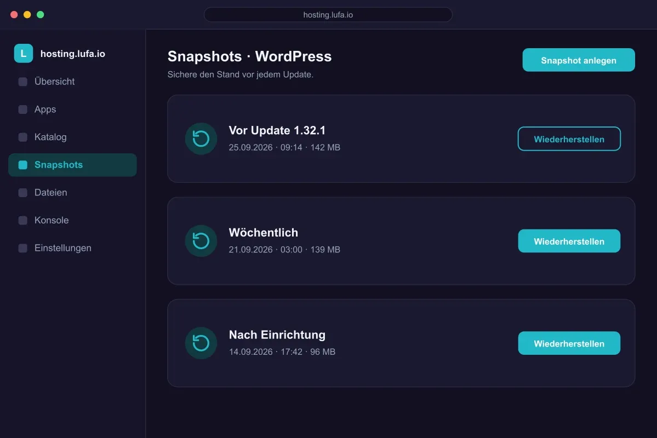Restore the Nach Einrichtung snapshot
The image size is (657, 438).
(x=569, y=343)
